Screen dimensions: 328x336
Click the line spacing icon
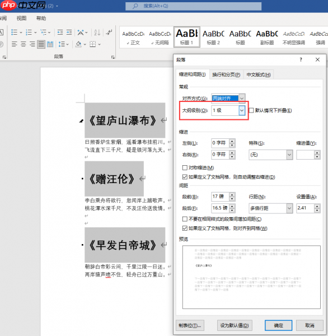coord(62,44)
